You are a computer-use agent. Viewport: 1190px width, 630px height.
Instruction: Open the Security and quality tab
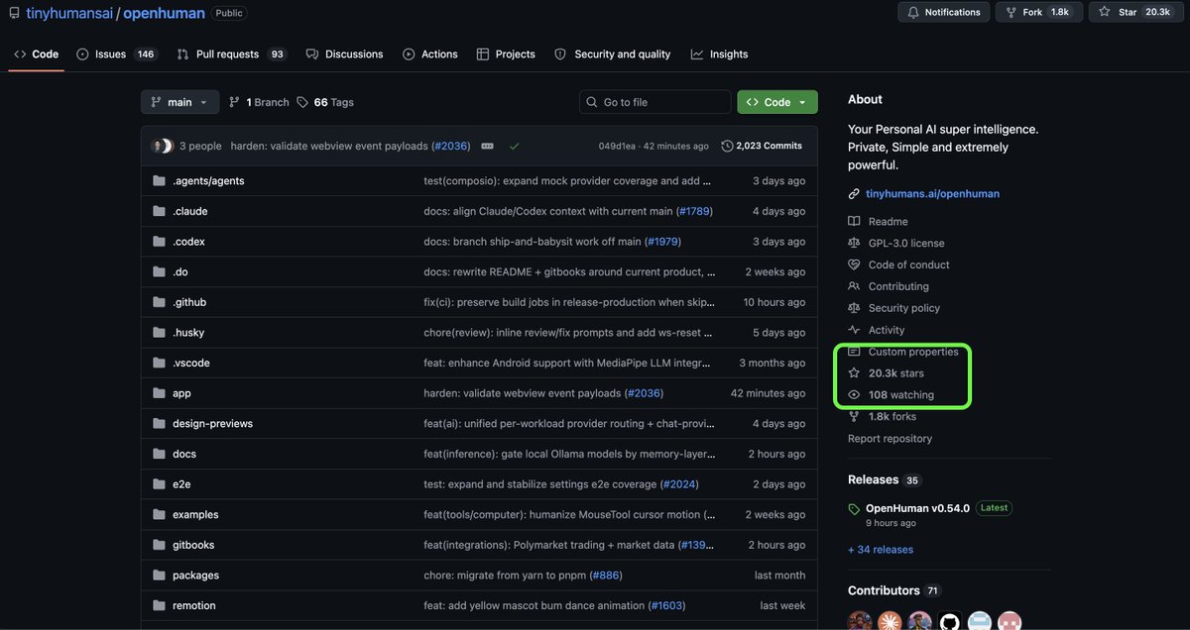point(612,54)
